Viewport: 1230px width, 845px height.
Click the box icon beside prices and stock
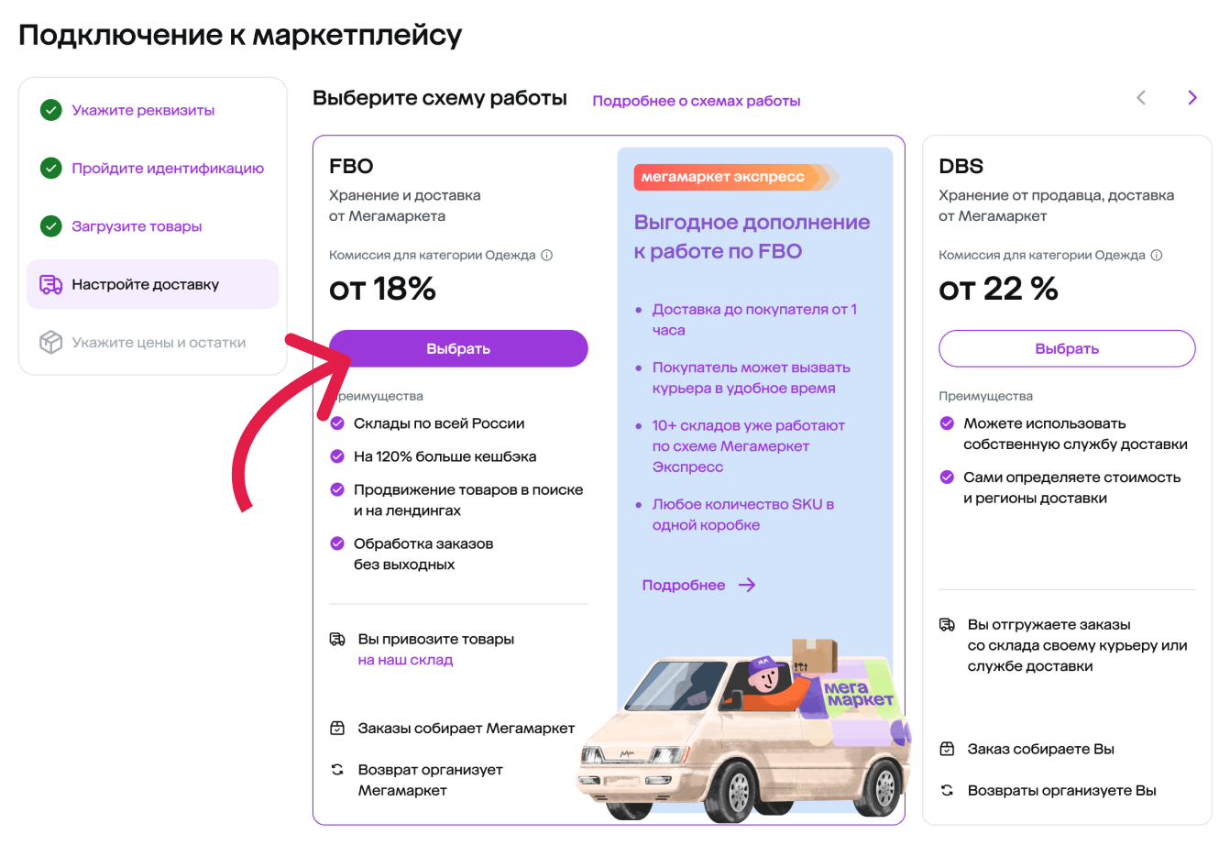tap(50, 343)
